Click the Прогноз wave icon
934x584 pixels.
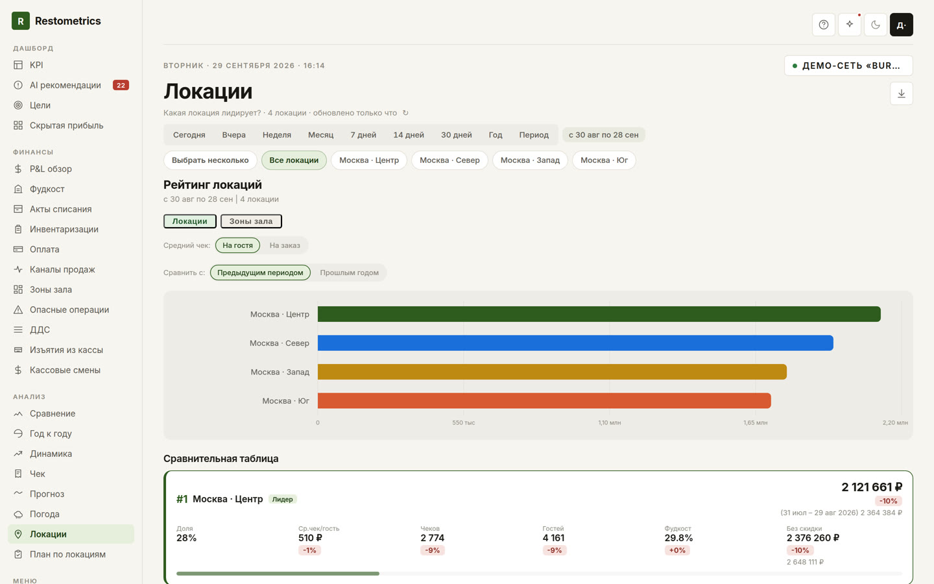pyautogui.click(x=18, y=494)
